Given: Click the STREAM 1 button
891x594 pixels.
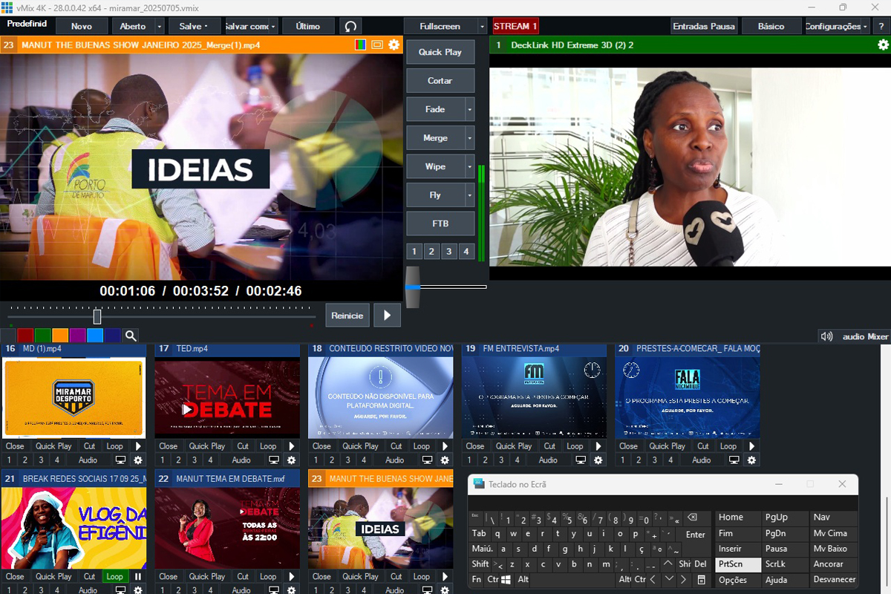Looking at the screenshot, I should pos(515,26).
